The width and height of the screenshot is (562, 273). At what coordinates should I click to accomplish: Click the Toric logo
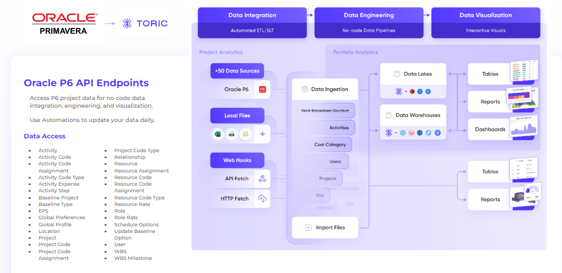pyautogui.click(x=145, y=24)
